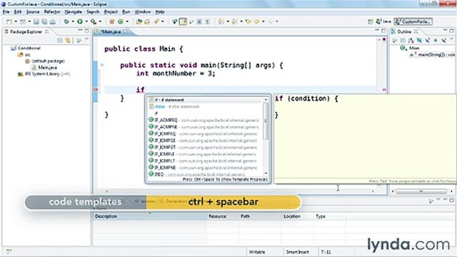This screenshot has height=257, width=457.
Task: Click the New Java Class icon
Action: click(x=121, y=21)
